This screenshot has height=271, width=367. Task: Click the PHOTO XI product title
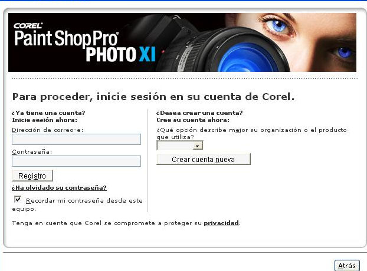(120, 55)
